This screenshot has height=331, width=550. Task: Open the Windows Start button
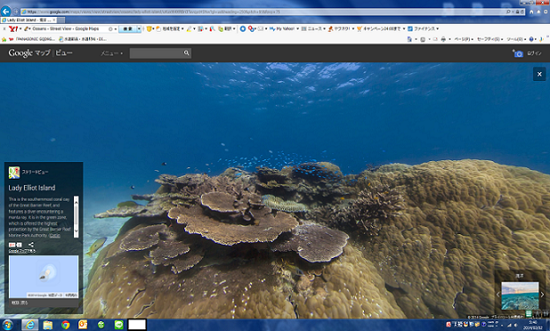click(x=8, y=325)
